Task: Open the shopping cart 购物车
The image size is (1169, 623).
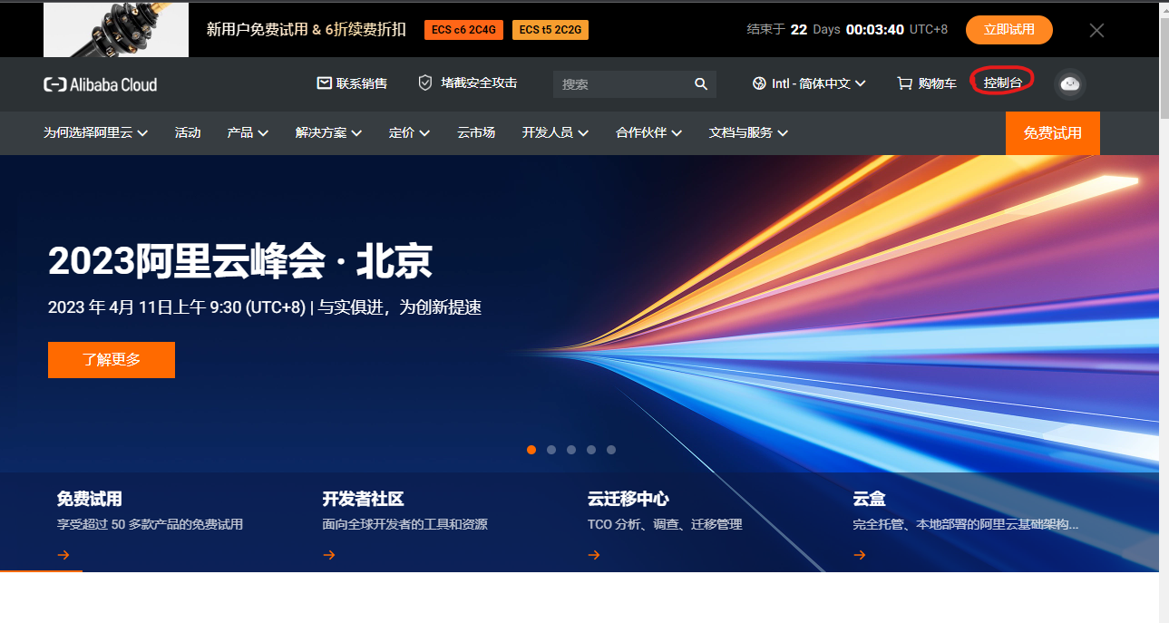Action: 927,83
